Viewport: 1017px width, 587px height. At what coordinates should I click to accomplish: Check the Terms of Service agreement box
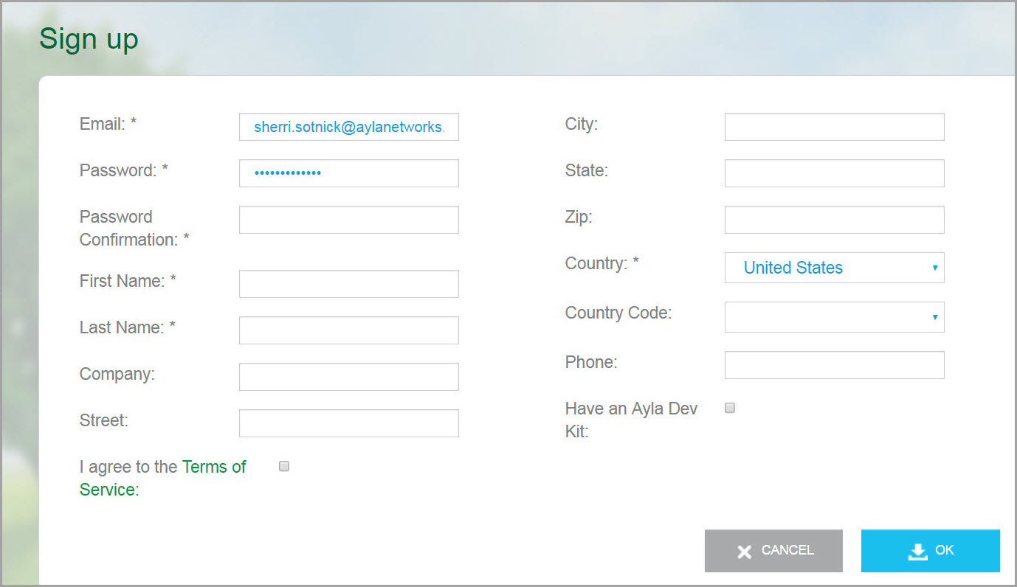pyautogui.click(x=284, y=466)
